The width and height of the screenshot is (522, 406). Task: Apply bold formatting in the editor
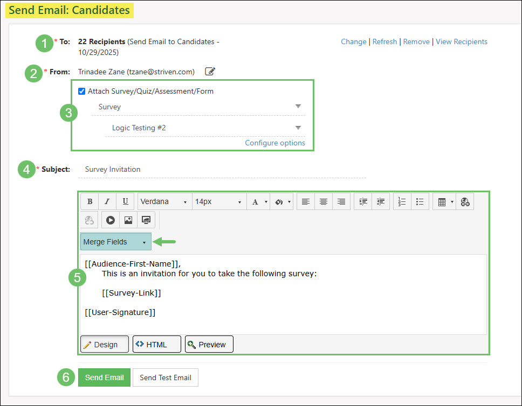tap(90, 201)
